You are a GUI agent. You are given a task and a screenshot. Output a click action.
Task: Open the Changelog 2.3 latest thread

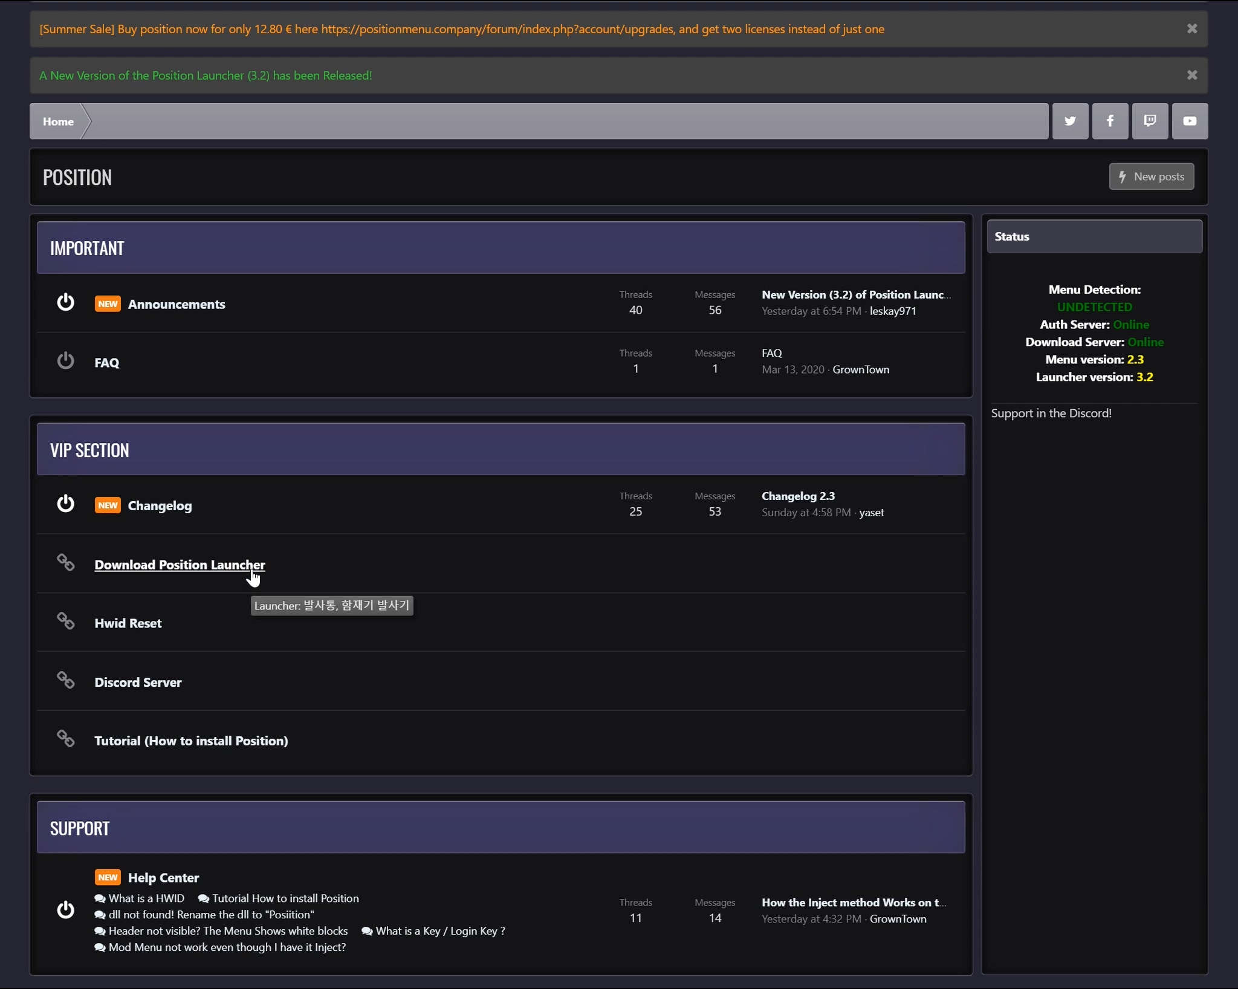point(798,496)
